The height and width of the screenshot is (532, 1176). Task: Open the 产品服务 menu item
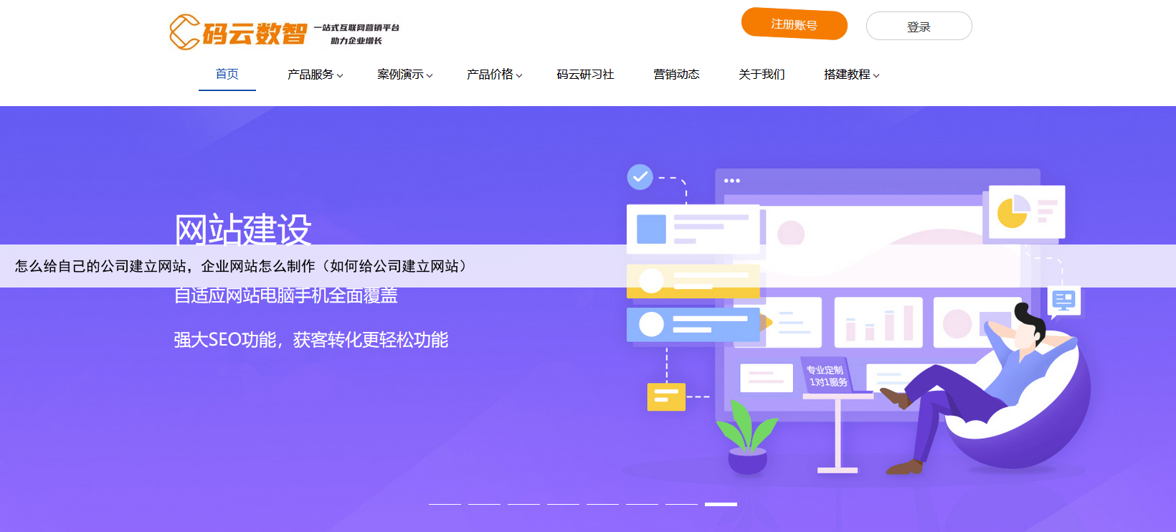pyautogui.click(x=310, y=75)
